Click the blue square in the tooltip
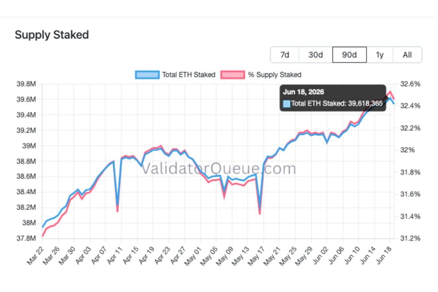 point(287,104)
